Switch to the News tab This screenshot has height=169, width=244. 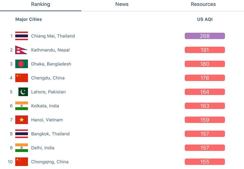[x=122, y=4]
